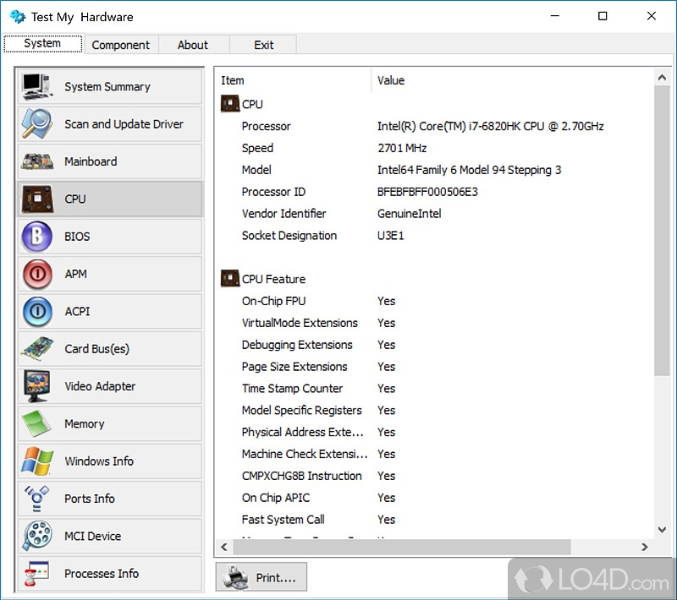Viewport: 677px width, 600px height.
Task: Click the Scan and Update Driver magnifier icon
Action: [x=36, y=124]
